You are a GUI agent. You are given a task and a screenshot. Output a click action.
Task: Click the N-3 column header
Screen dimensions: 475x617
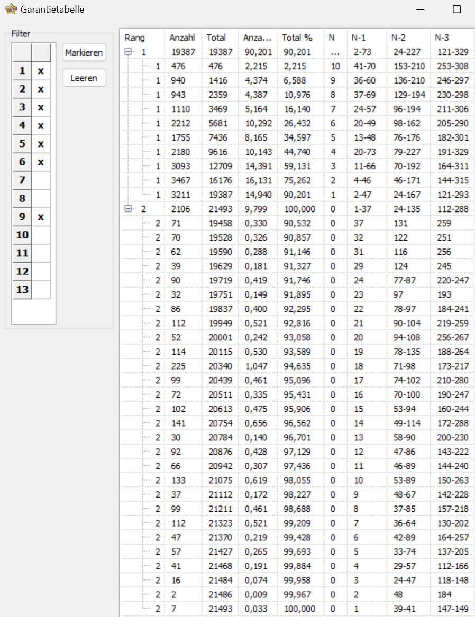[452, 38]
